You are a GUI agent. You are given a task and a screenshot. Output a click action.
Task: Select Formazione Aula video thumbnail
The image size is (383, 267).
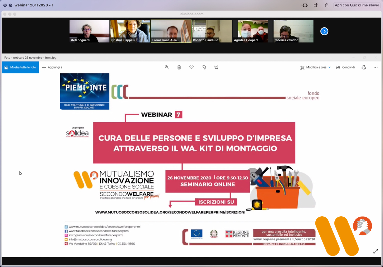171,31
